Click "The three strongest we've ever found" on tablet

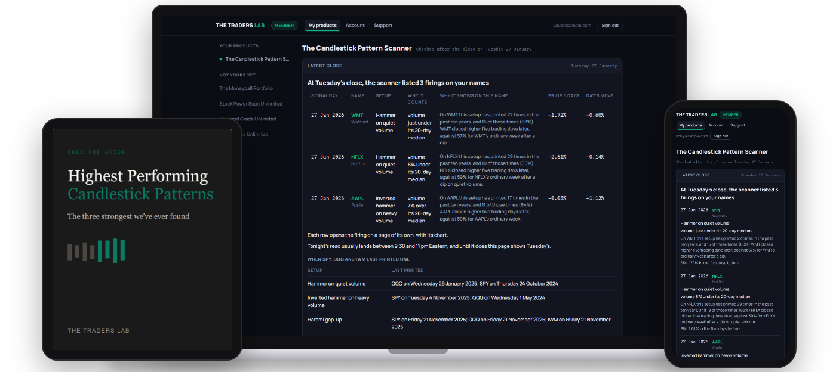(x=128, y=217)
